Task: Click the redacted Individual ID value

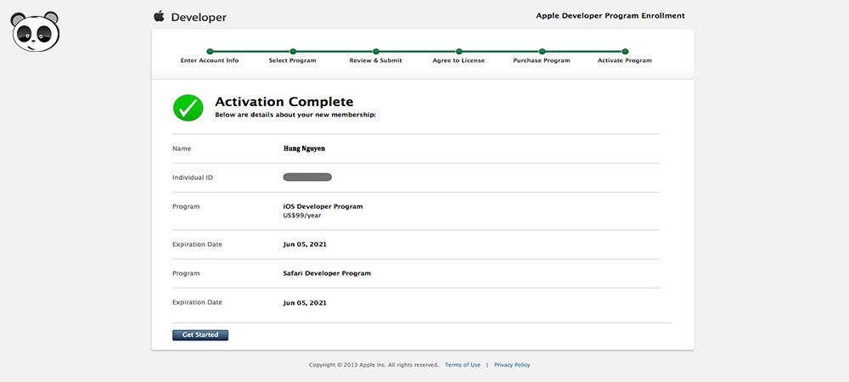Action: (307, 177)
